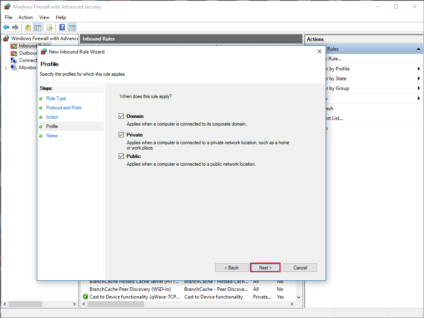424x318 pixels.
Task: Click the 'Cast to Device functionality' group cell
Action: pos(214,297)
